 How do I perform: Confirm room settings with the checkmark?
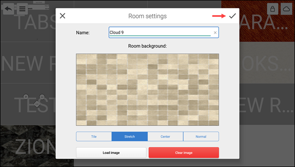click(x=233, y=16)
